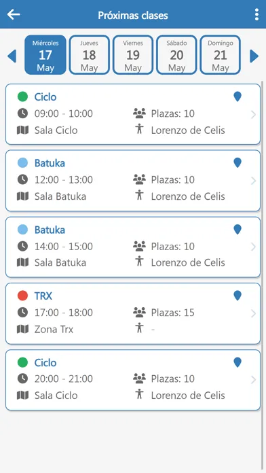
Task: Tap the location pin on 20:00 Ciclo class
Action: (x=237, y=362)
